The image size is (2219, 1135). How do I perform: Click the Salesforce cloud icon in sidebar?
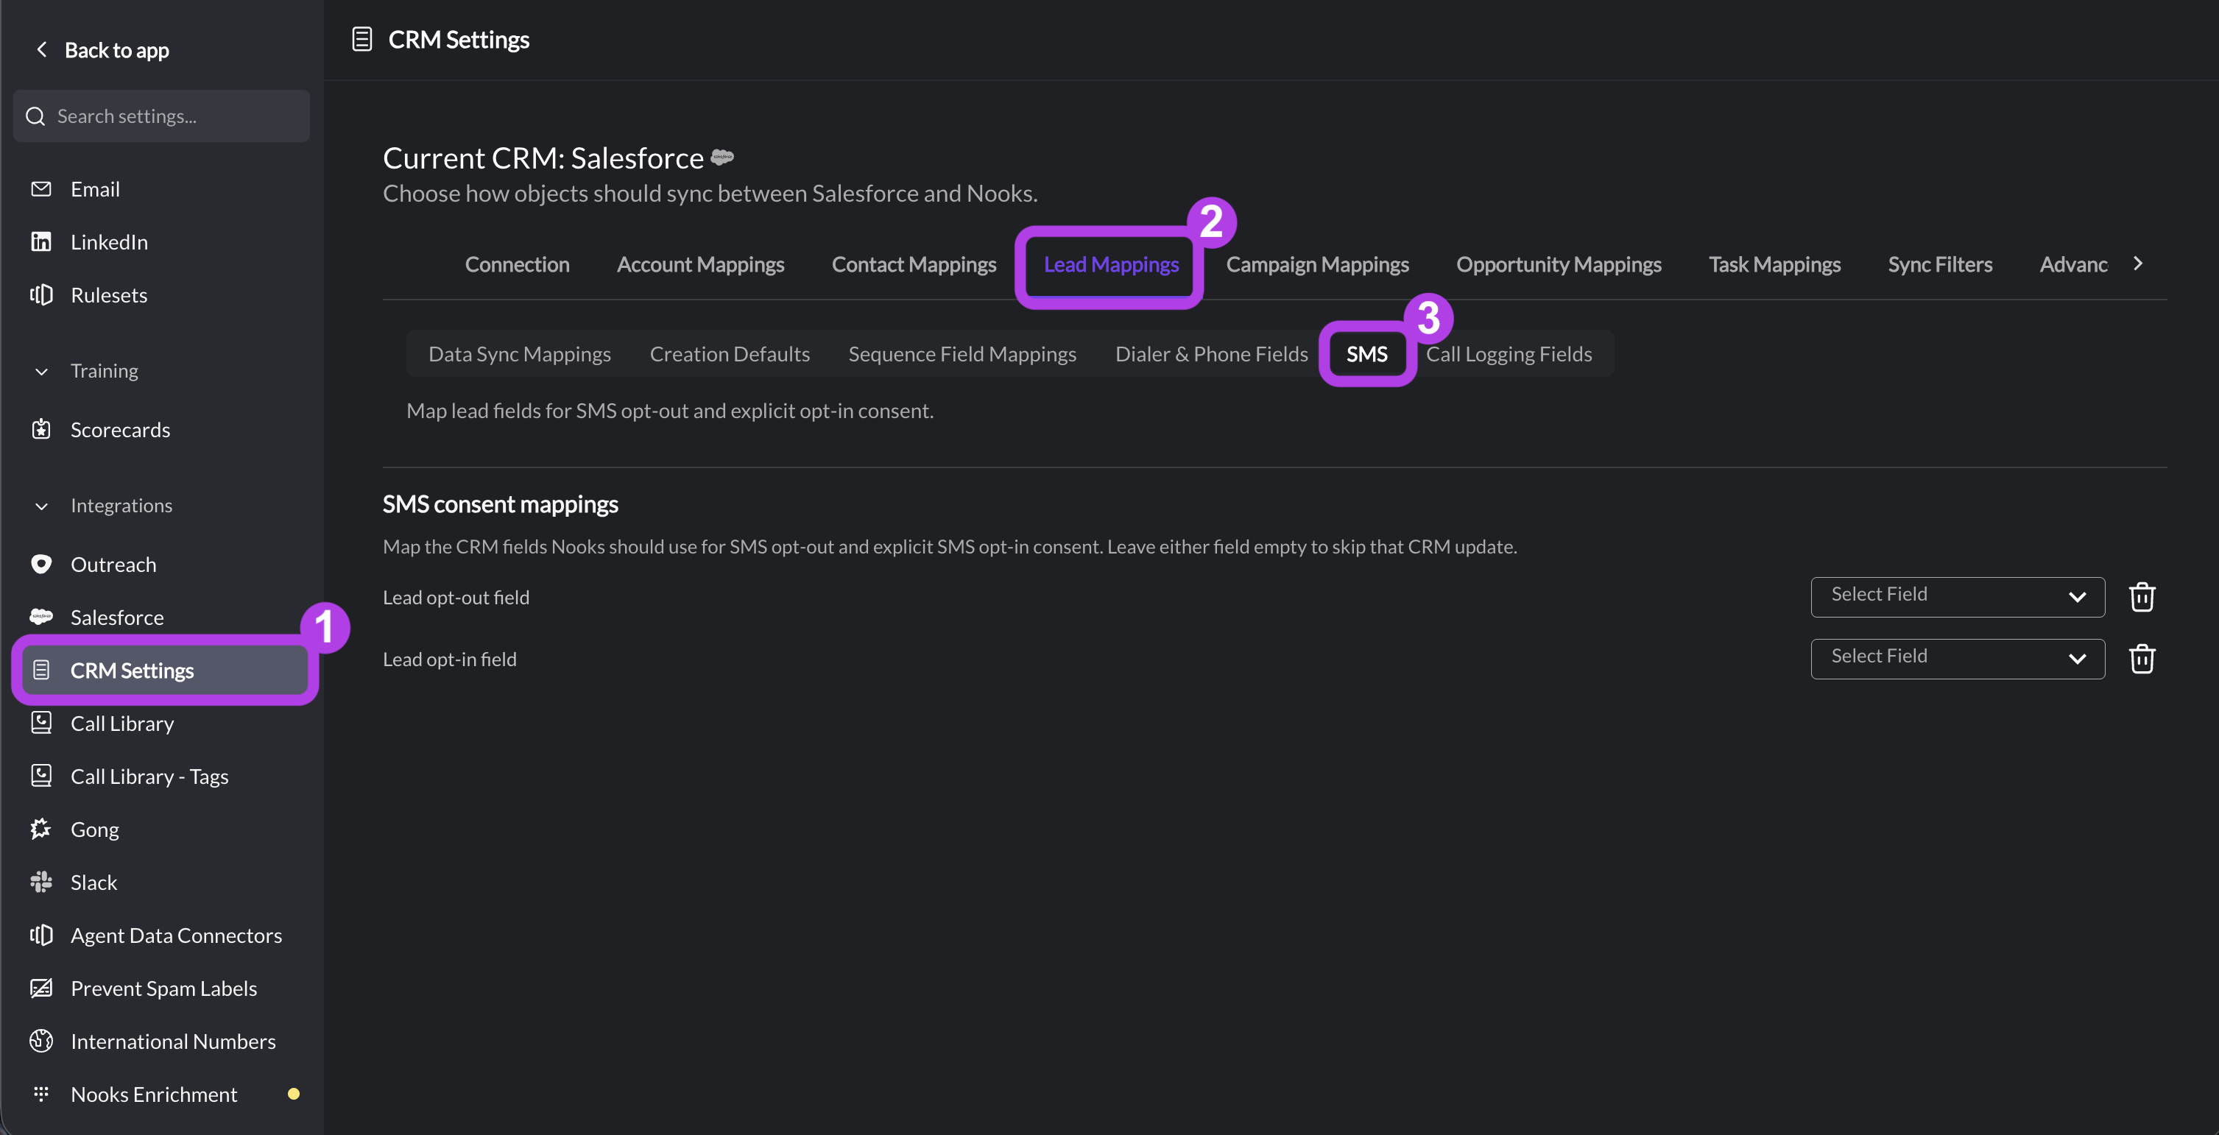[x=40, y=617]
